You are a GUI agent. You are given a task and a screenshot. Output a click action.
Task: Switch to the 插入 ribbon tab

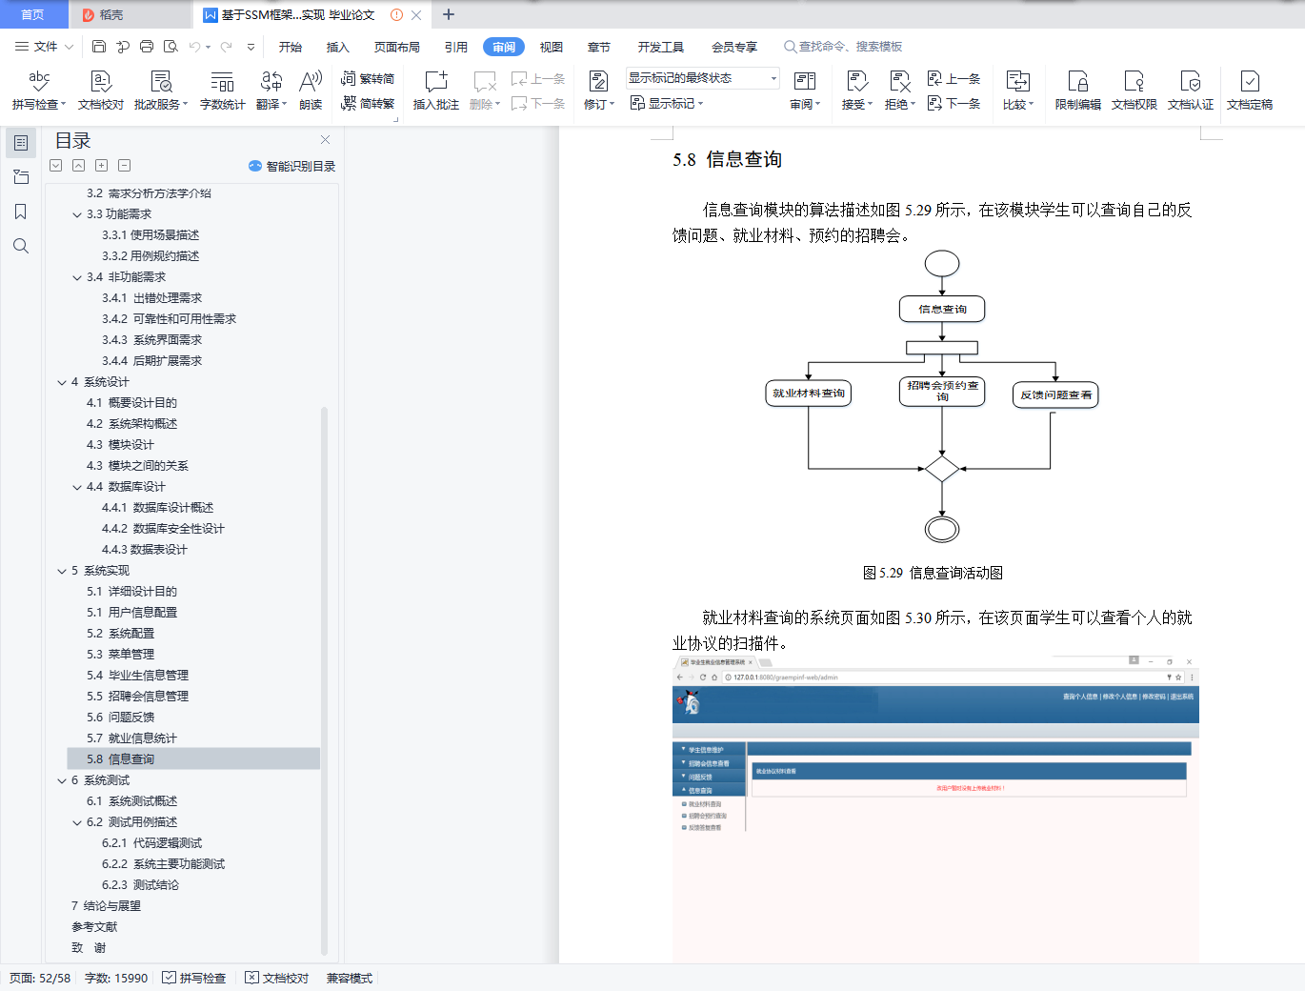[x=338, y=47]
